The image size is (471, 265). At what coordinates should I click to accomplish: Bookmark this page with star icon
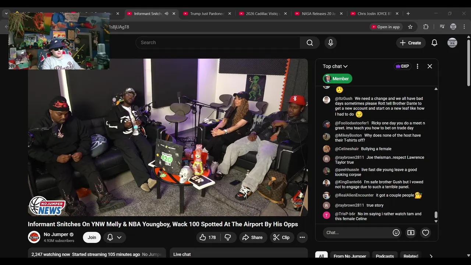(410, 27)
